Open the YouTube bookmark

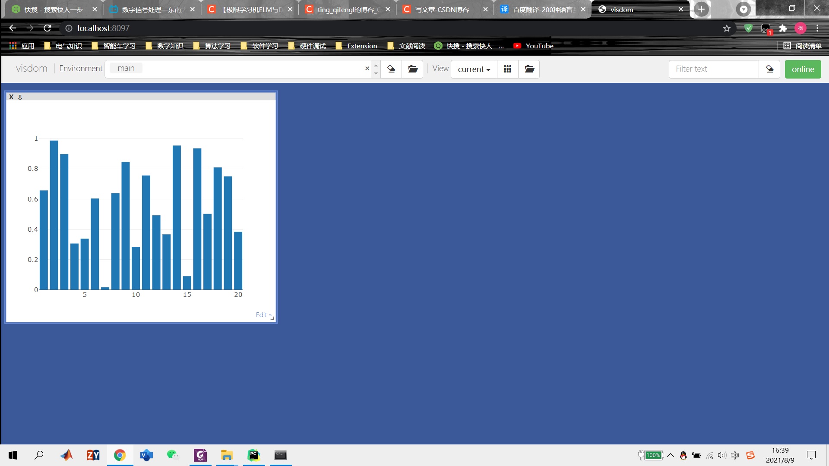pos(534,46)
